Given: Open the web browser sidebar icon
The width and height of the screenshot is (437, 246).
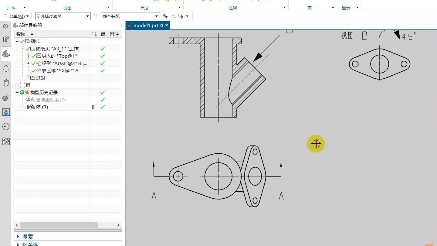Looking at the screenshot, I should pos(6,112).
